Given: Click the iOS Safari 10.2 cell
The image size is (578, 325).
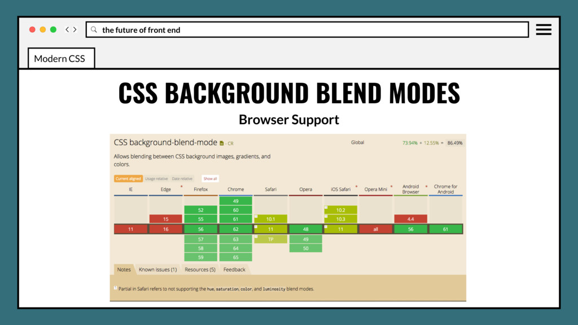Looking at the screenshot, I should tap(340, 210).
